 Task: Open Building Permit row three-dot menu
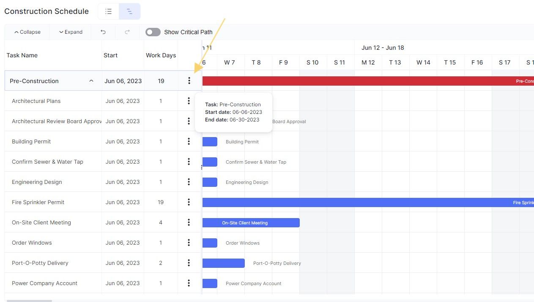(x=189, y=141)
